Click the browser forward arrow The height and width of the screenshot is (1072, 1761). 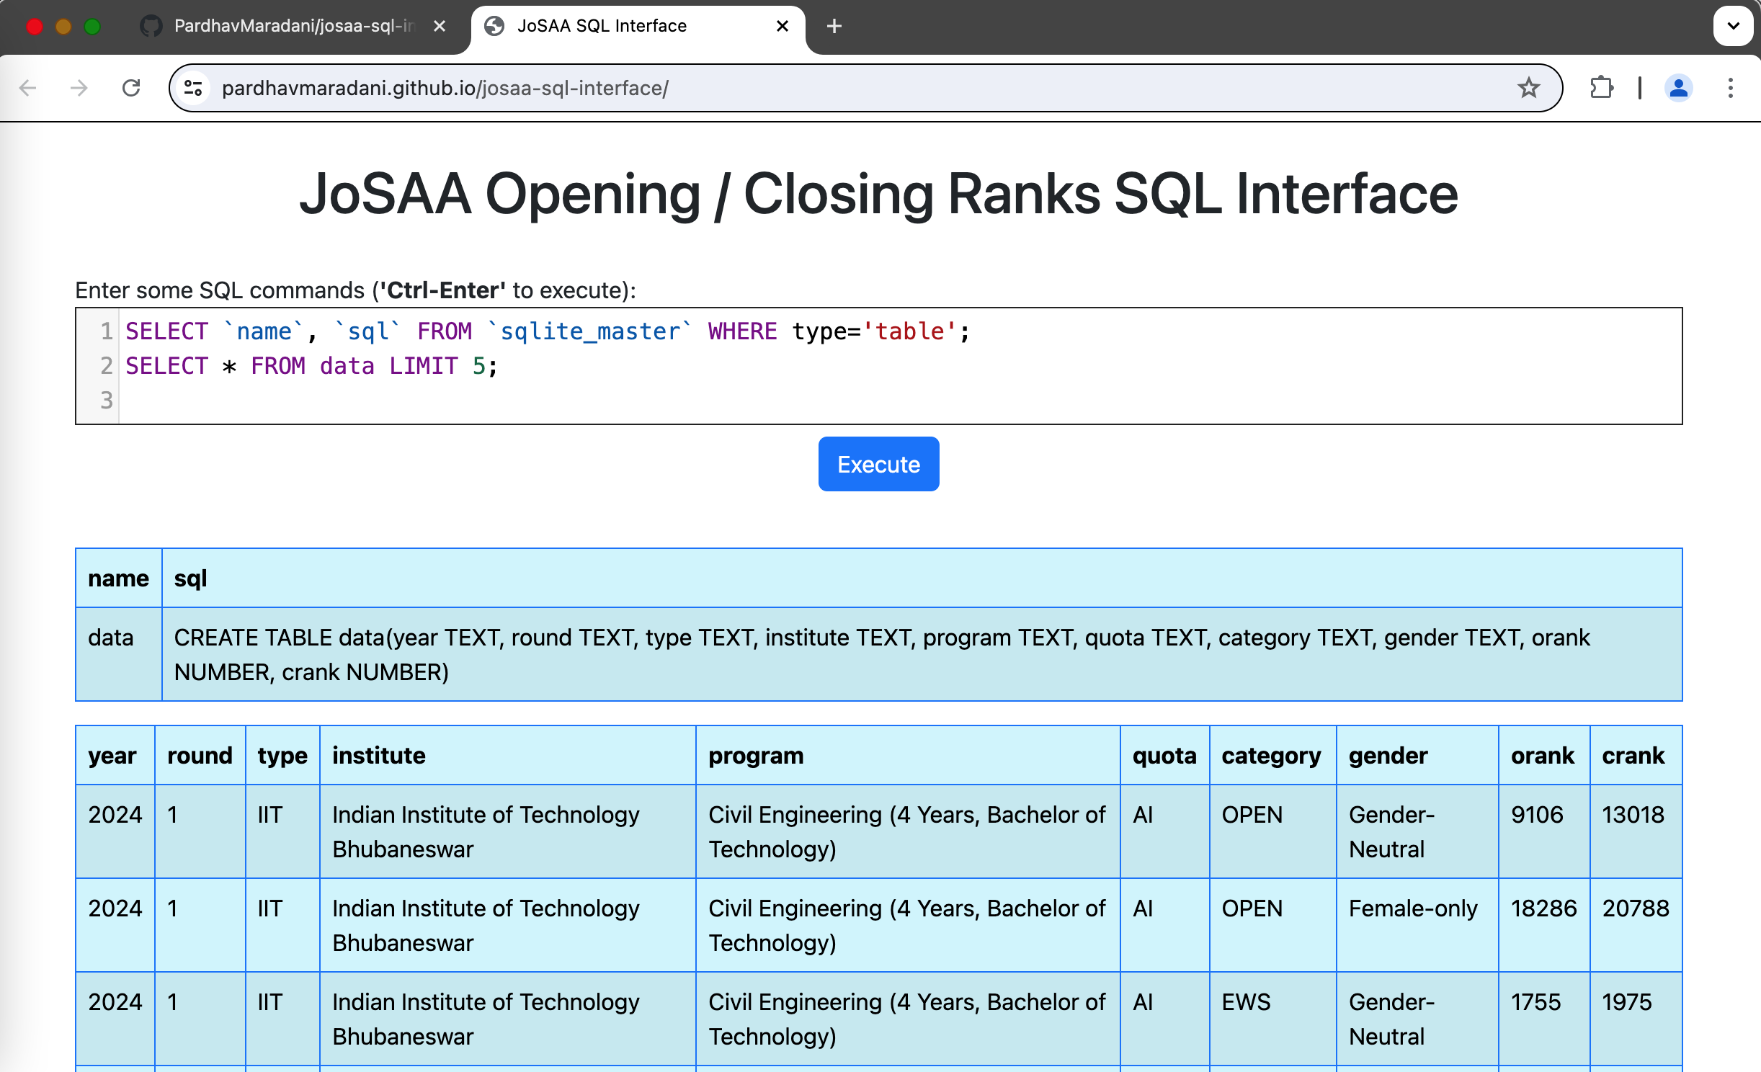coord(79,88)
